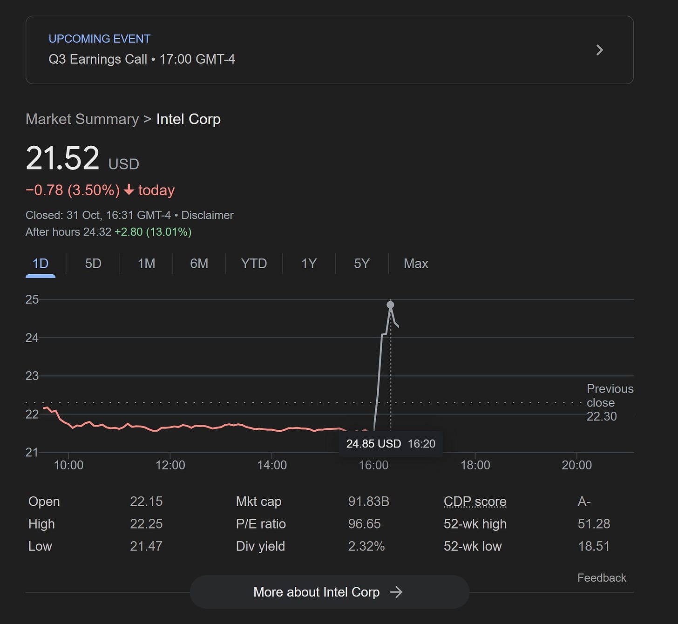Screen dimensions: 678x624
Task: Open the Disclaimer link
Action: point(207,215)
